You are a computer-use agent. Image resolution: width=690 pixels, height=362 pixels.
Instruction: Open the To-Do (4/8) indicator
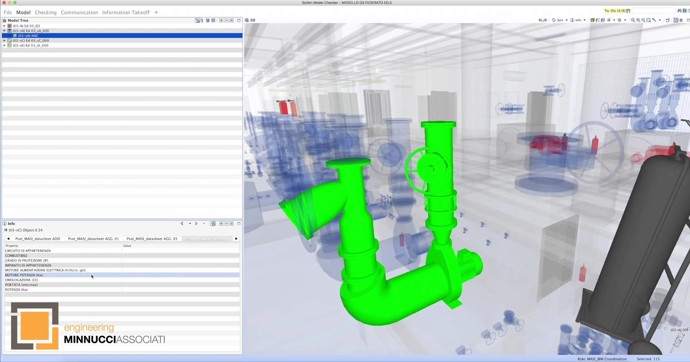coord(615,11)
